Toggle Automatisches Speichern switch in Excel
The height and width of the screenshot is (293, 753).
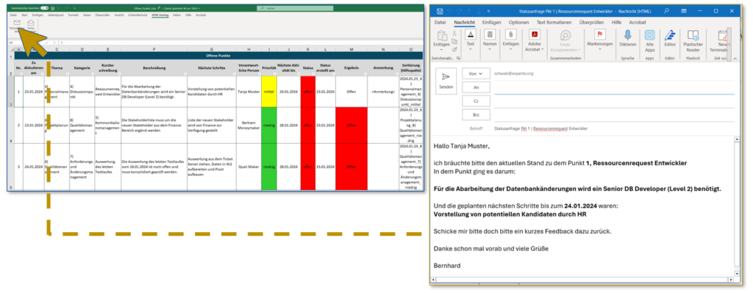click(45, 8)
